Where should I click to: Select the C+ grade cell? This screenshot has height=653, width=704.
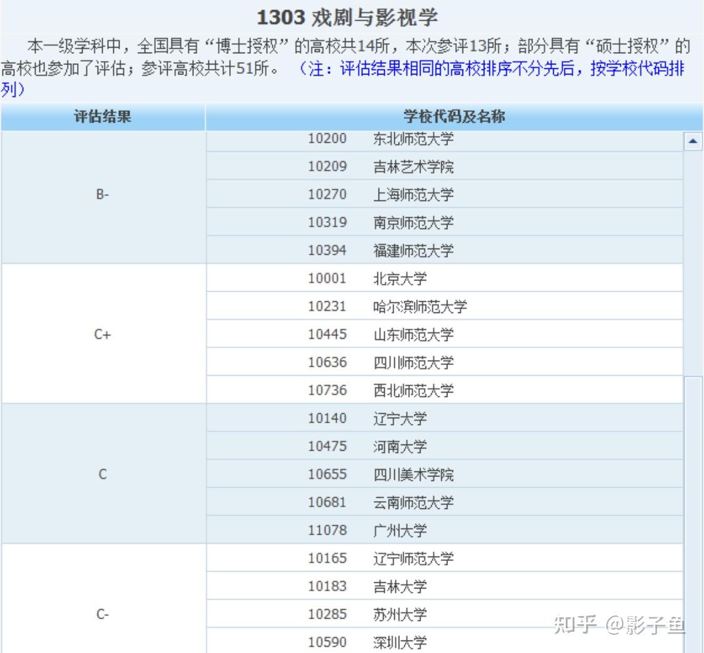pos(103,334)
